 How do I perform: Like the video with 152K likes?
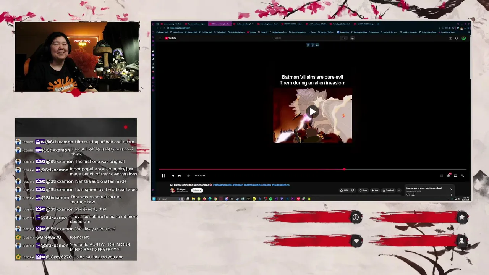344,190
